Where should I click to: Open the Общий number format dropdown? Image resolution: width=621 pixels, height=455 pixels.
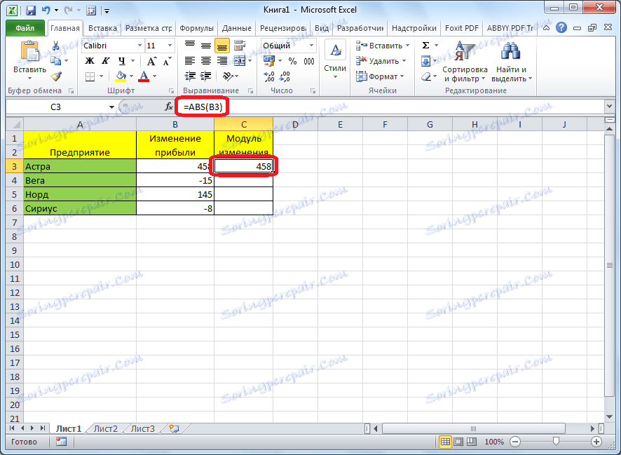click(x=312, y=46)
